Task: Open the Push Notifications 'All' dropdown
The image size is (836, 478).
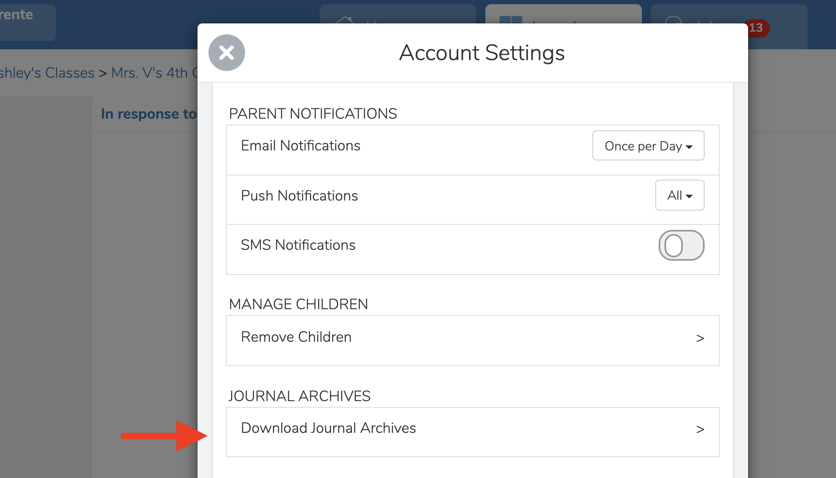Action: (680, 195)
